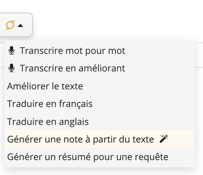Click Générer une note à partir du texte
The image size is (203, 175).
click(100, 139)
